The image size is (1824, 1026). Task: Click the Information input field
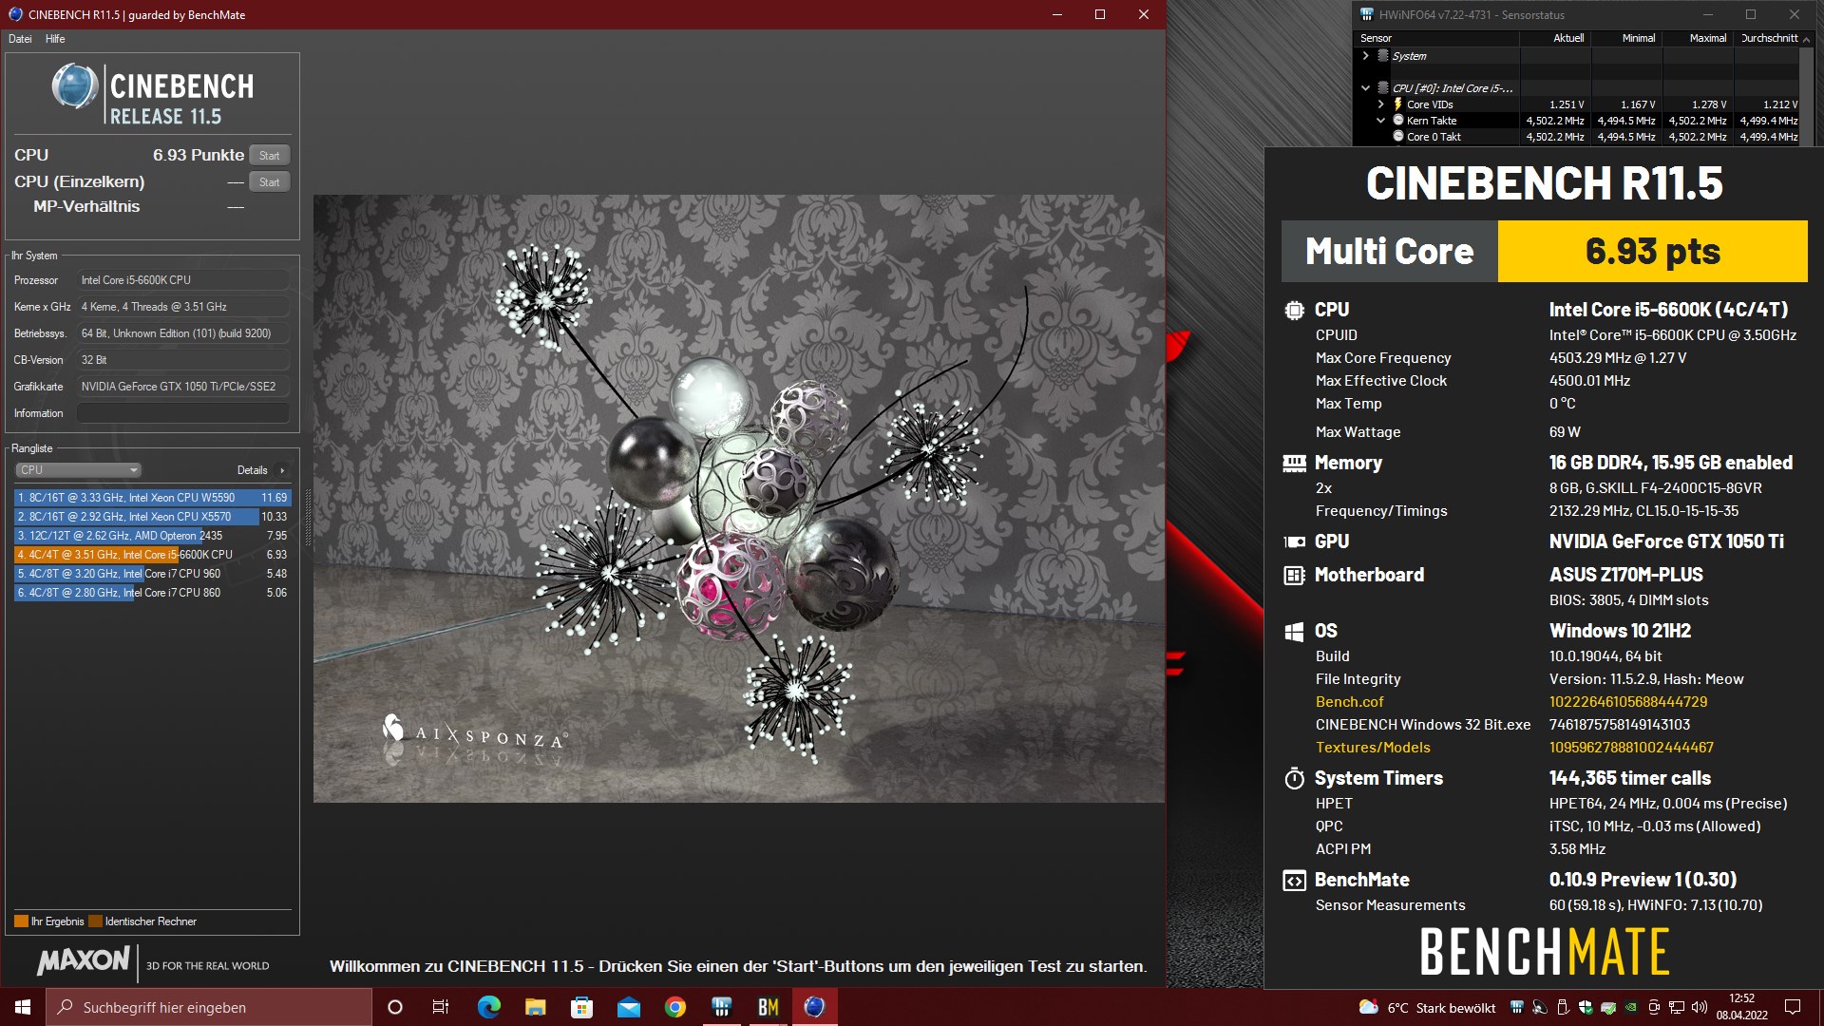coord(182,413)
